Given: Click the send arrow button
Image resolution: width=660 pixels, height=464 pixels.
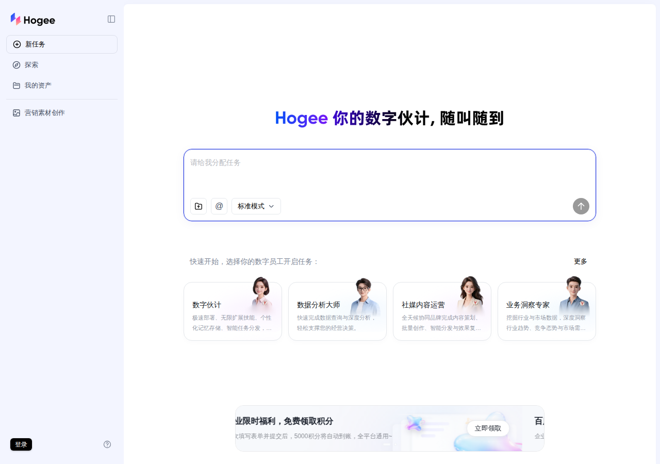Looking at the screenshot, I should pos(581,206).
